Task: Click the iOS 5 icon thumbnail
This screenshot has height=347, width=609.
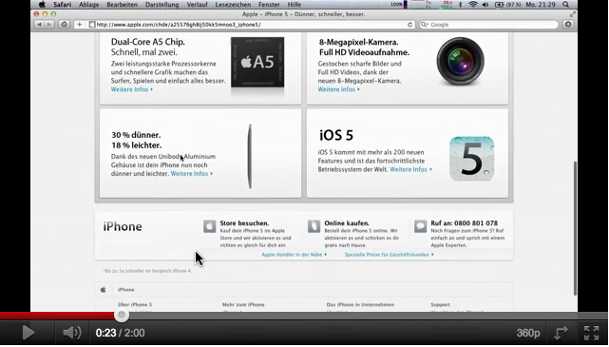Action: 472,159
